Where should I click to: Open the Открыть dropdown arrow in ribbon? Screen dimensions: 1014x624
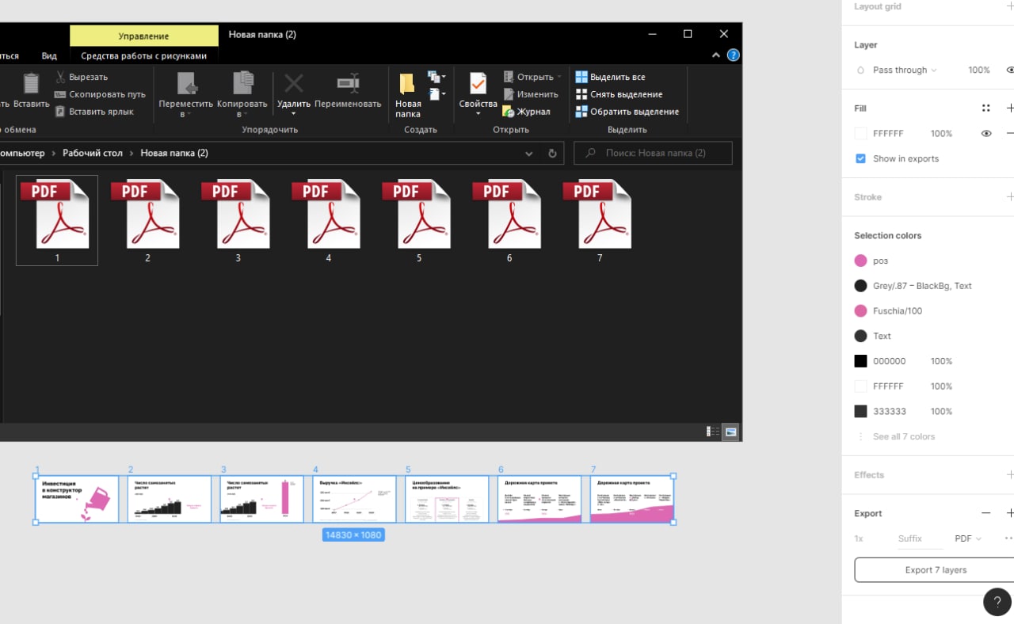pos(559,77)
